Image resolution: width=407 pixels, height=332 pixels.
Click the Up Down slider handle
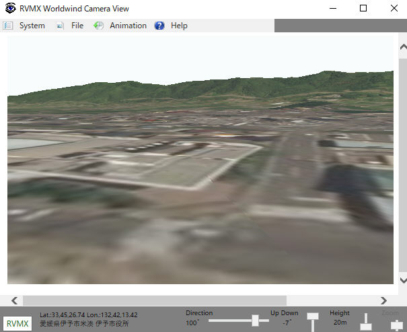pos(313,317)
